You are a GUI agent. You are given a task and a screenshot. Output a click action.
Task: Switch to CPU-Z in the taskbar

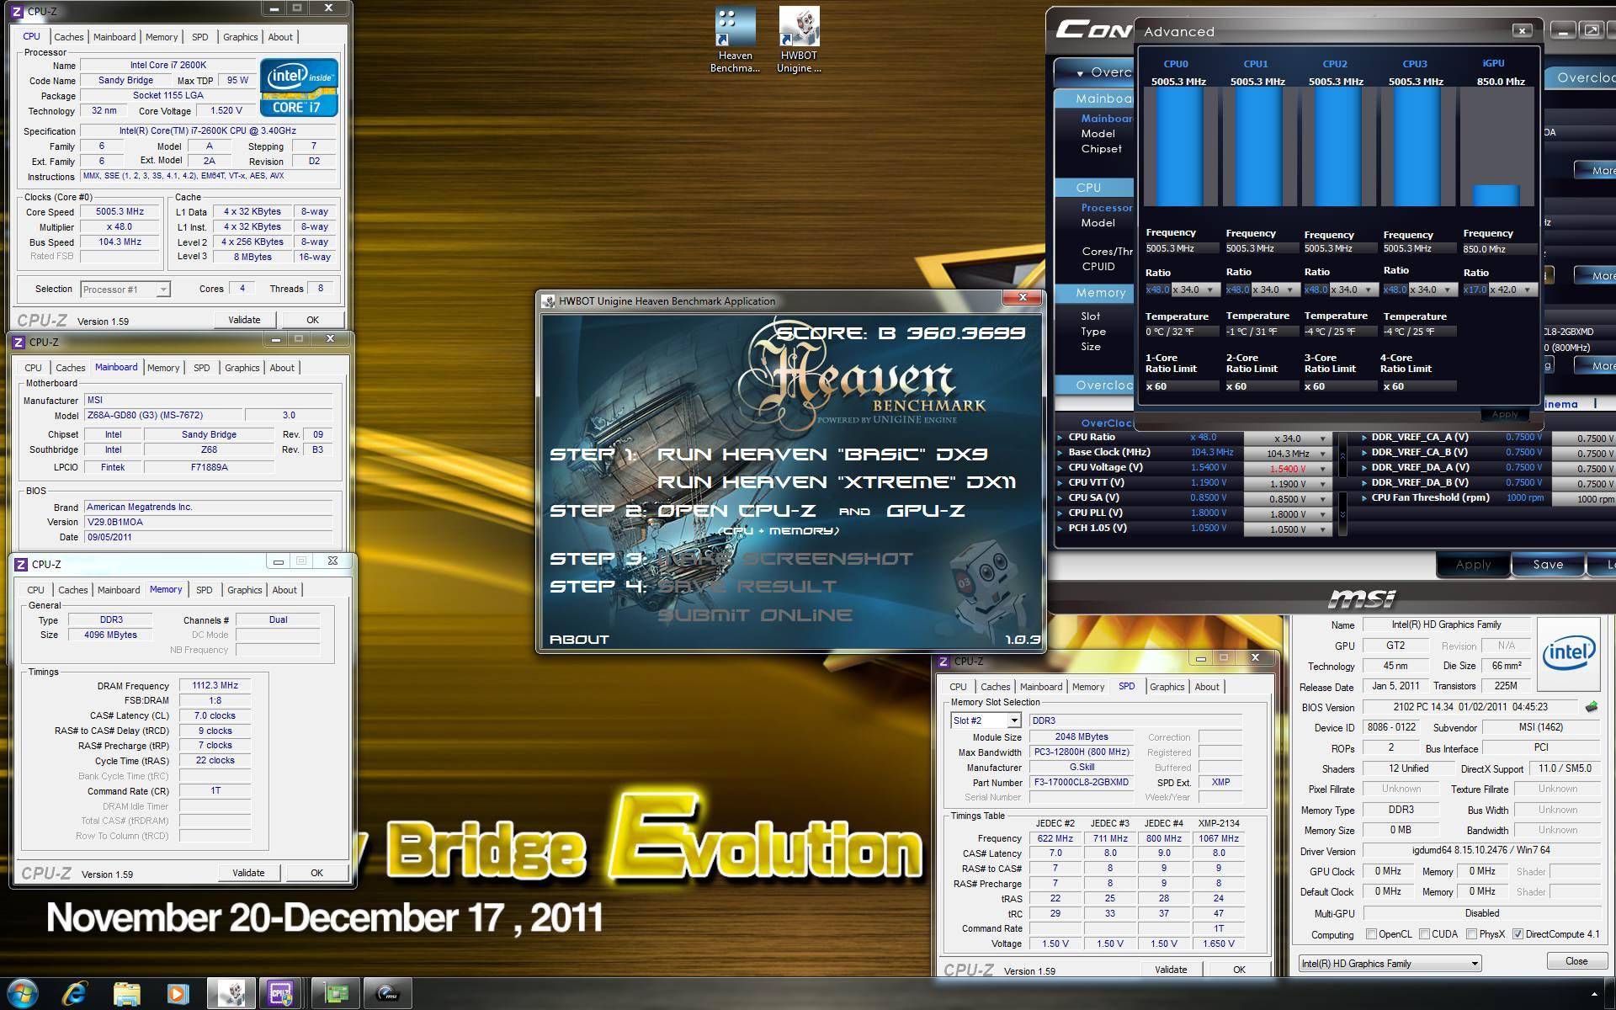(281, 994)
